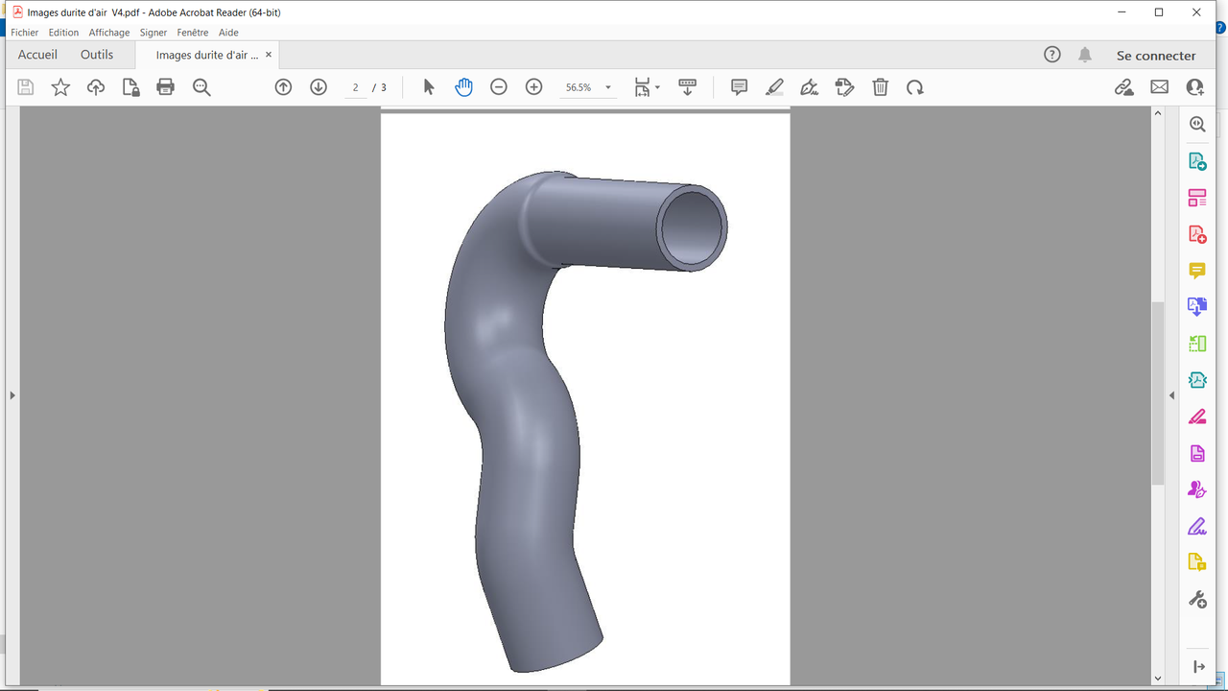
Task: Share a link to this file
Action: coord(1123,87)
